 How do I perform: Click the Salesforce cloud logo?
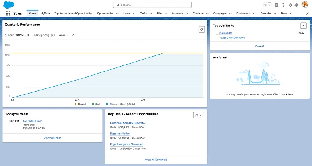pos(9,5)
